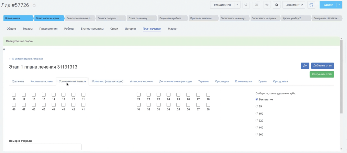Image resolution: width=347 pixels, height=153 pixels.
Task: Select the Новая заявка stage
Action: point(18,18)
